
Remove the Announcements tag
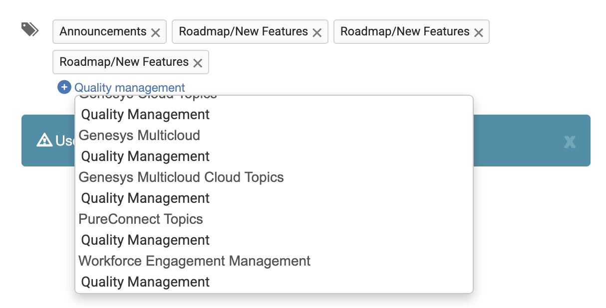click(155, 32)
